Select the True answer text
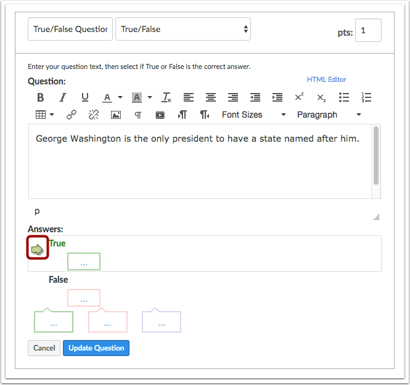This screenshot has width=410, height=385. point(57,243)
